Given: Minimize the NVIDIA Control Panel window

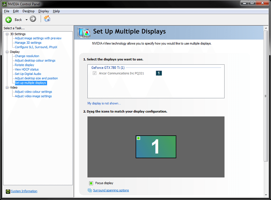Looking at the screenshot, I should pos(245,3).
